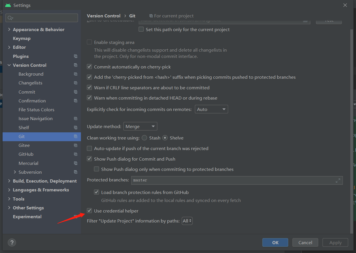The image size is (356, 253).
Task: Expand the Tools section
Action: pos(9,199)
